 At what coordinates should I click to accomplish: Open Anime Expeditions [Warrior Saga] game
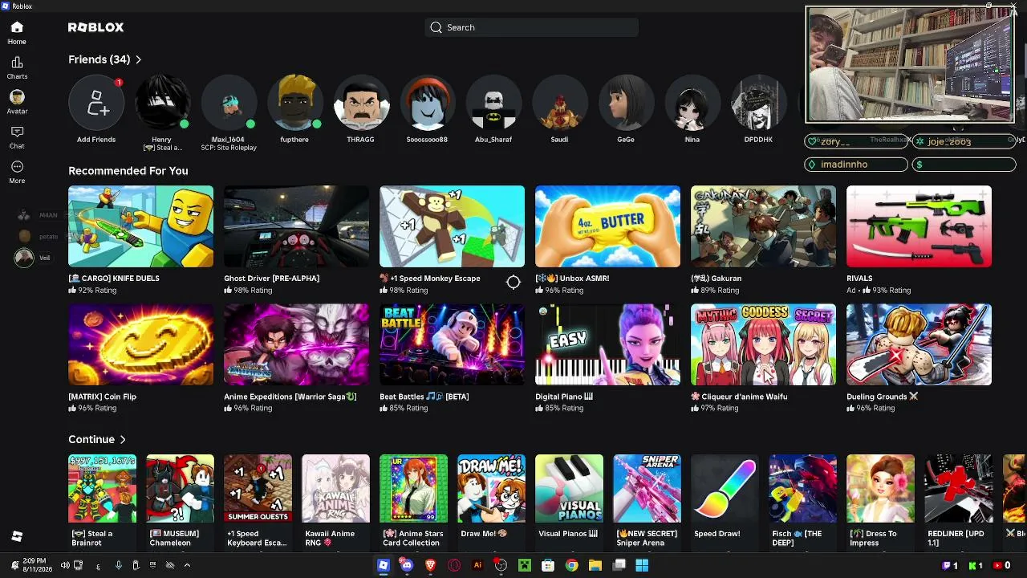[297, 344]
